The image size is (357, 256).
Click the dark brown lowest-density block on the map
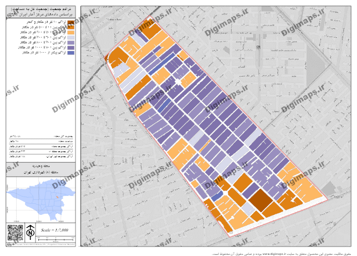point(260,200)
